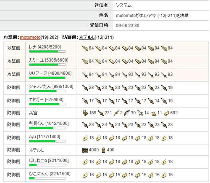Click the catapult icon beside 11 in 兵営 row
210x183 pixels.
pyautogui.click(x=153, y=113)
